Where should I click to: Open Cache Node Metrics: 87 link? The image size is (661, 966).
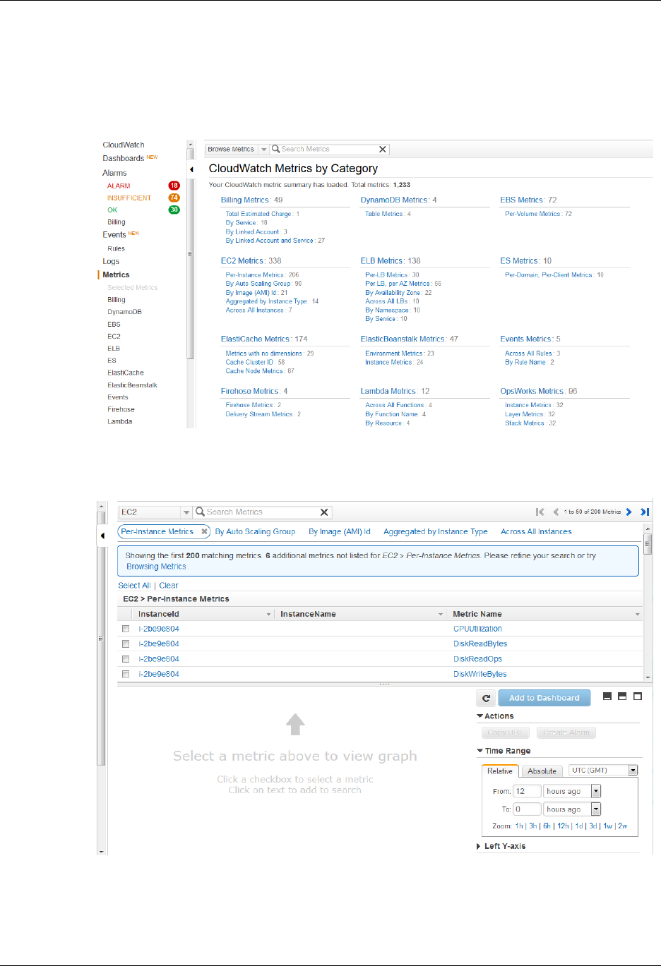pos(260,371)
